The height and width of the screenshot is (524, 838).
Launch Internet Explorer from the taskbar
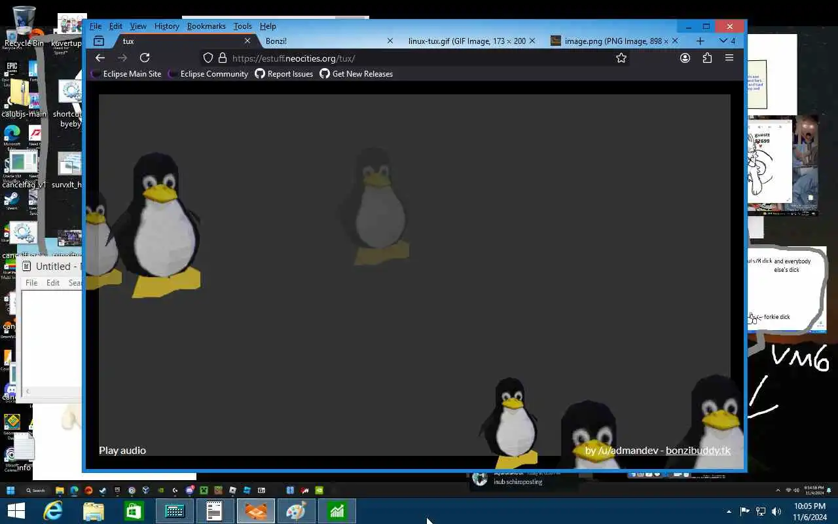pos(53,510)
